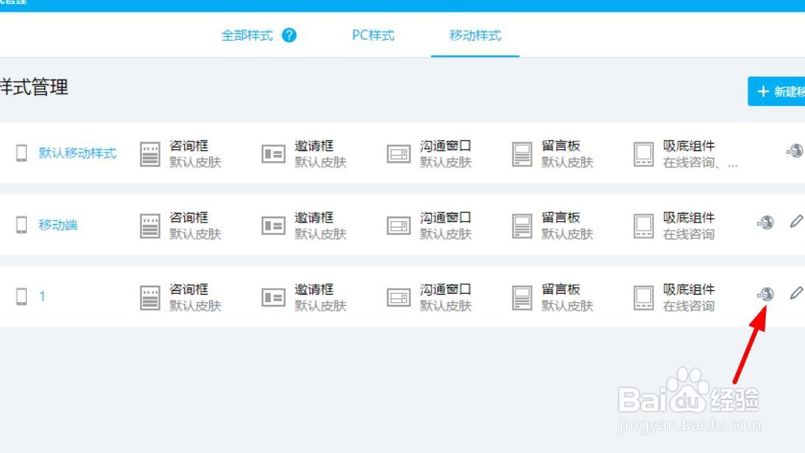Click the phone icon beside style 1
Viewport: 805px width, 453px height.
[21, 297]
